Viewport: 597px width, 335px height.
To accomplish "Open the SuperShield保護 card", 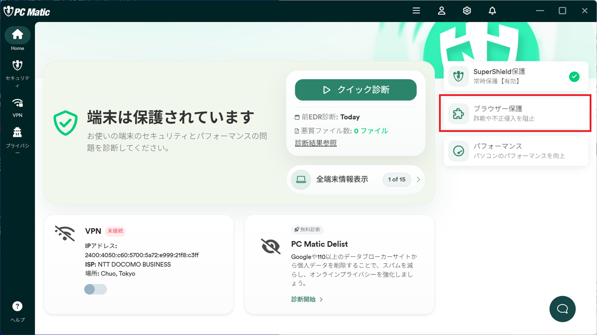I will [x=516, y=77].
